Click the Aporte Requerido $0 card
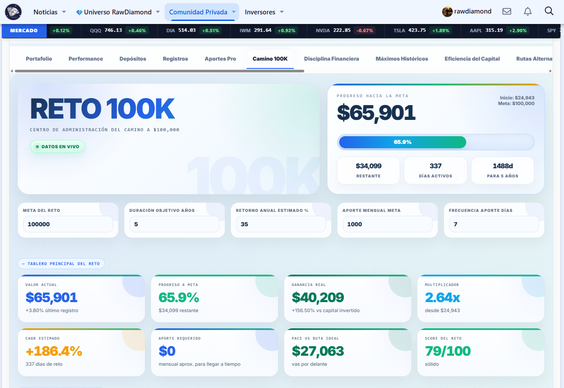Image resolution: width=564 pixels, height=388 pixels. [x=214, y=352]
